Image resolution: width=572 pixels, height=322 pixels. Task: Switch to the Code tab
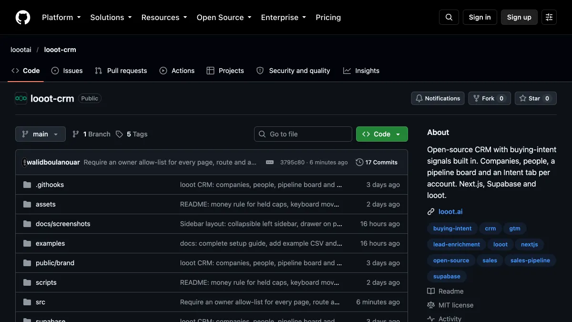[26, 71]
